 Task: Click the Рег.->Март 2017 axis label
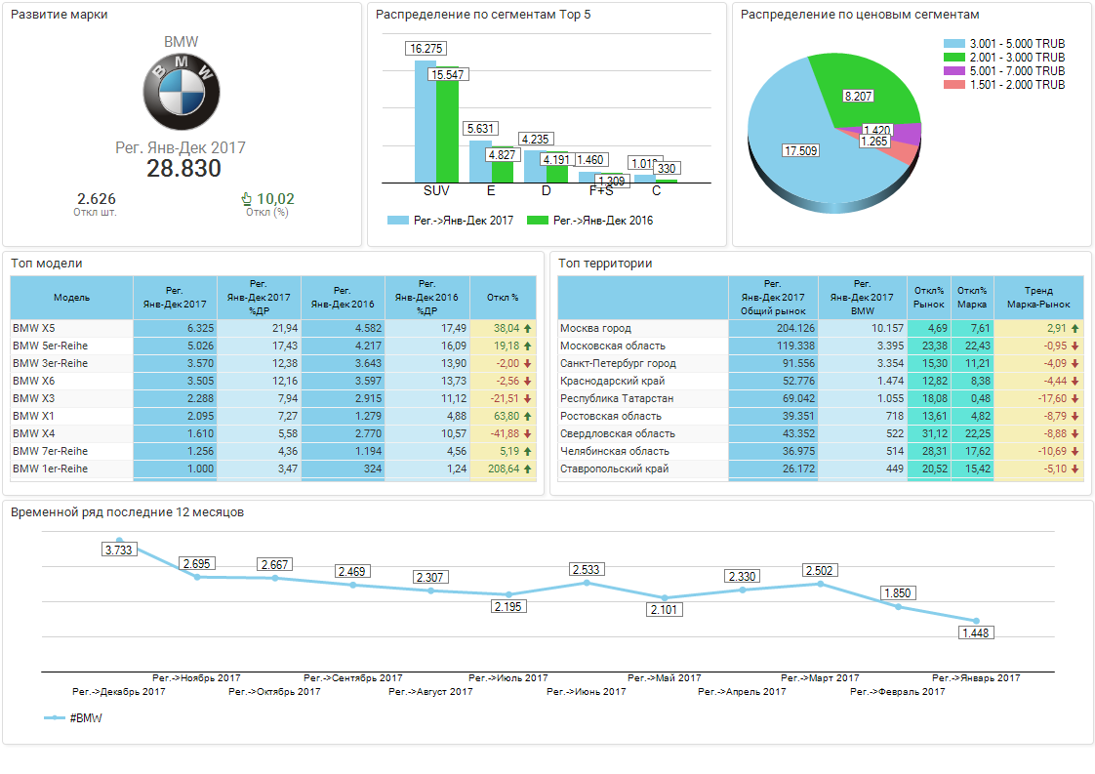pyautogui.click(x=820, y=677)
